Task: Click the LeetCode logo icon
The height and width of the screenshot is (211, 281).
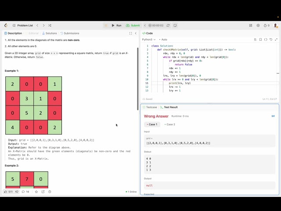Action: click(6, 25)
